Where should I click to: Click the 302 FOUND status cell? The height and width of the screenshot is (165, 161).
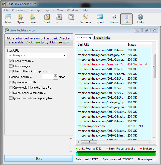coord(135,126)
